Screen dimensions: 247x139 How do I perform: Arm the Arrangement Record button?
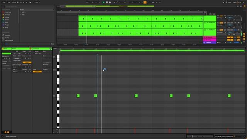[110, 2]
